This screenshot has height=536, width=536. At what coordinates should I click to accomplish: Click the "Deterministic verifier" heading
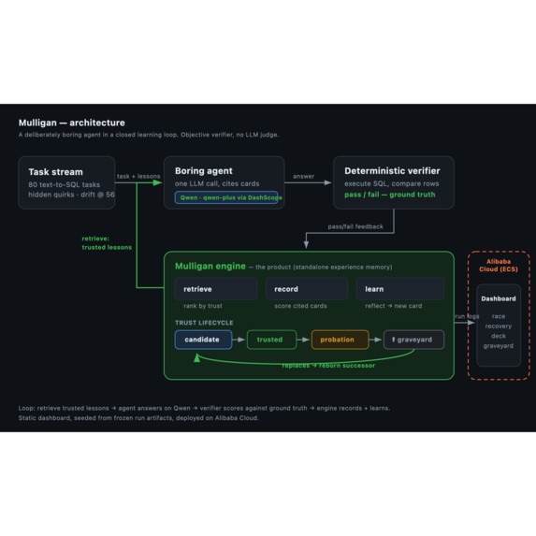pos(393,171)
